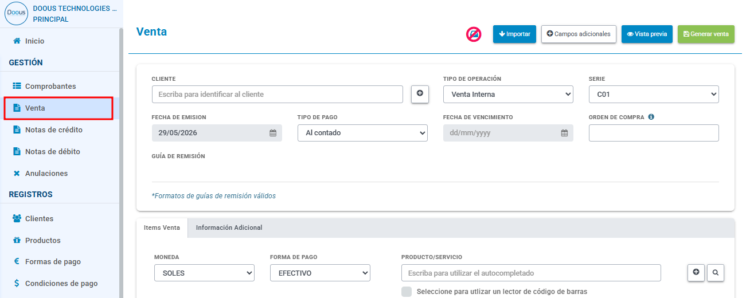Click the GESTIÓN section heading
The image size is (746, 298).
(26, 62)
